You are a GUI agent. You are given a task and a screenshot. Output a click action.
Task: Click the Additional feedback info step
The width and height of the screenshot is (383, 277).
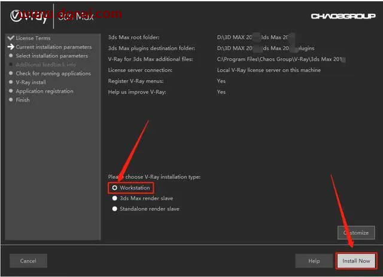tap(45, 65)
